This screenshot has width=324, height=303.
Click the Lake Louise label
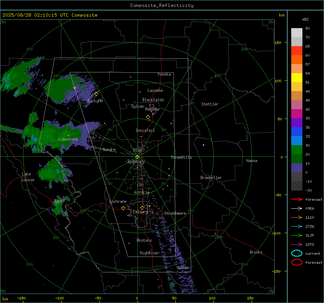pyautogui.click(x=28, y=177)
